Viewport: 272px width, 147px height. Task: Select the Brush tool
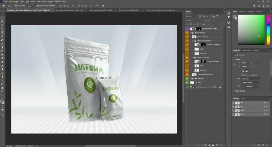click(2, 43)
